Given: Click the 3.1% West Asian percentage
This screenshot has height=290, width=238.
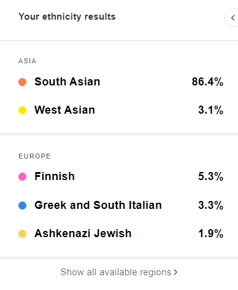Looking at the screenshot, I should [211, 110].
